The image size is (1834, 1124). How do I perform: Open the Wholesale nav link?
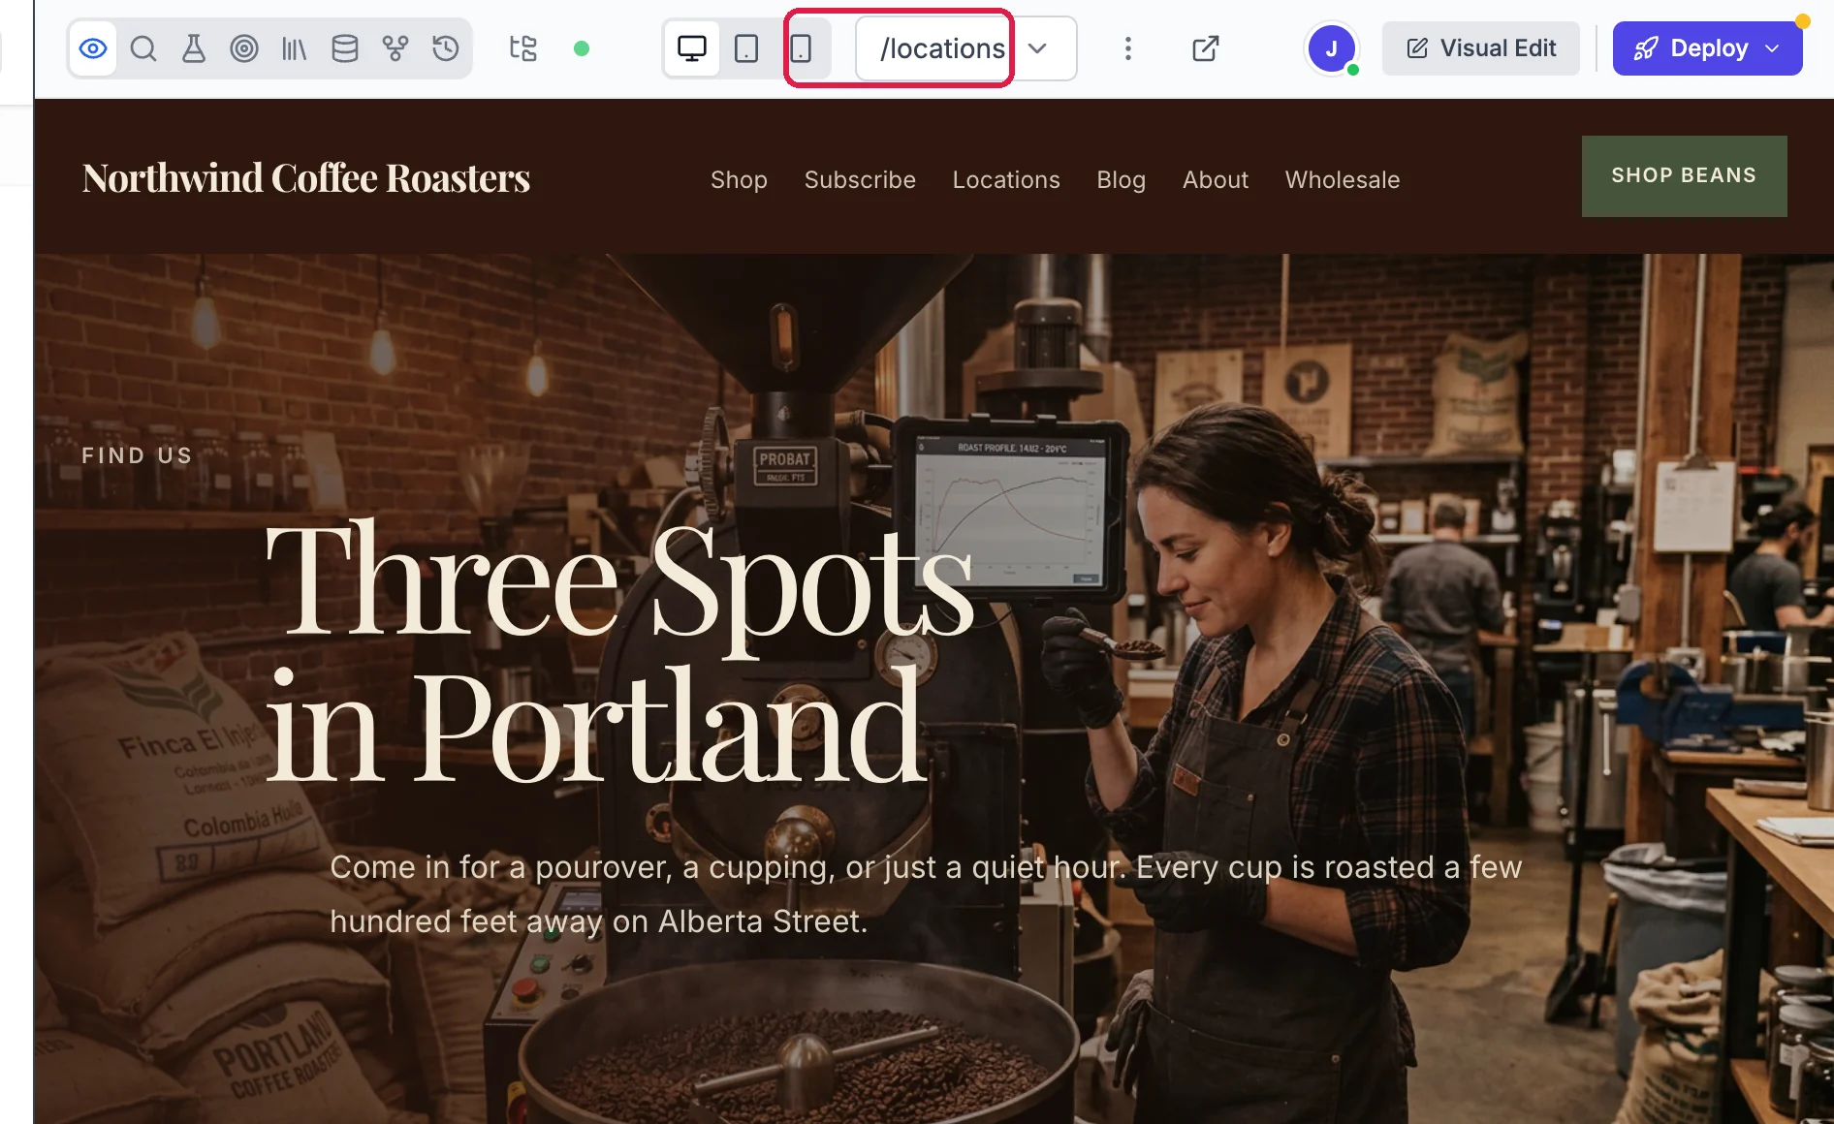point(1343,180)
